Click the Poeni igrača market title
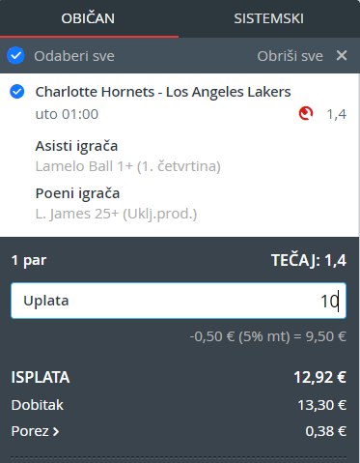The image size is (360, 463). [77, 193]
